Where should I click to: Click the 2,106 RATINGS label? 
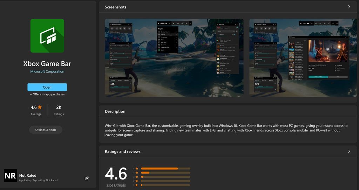coord(116,185)
